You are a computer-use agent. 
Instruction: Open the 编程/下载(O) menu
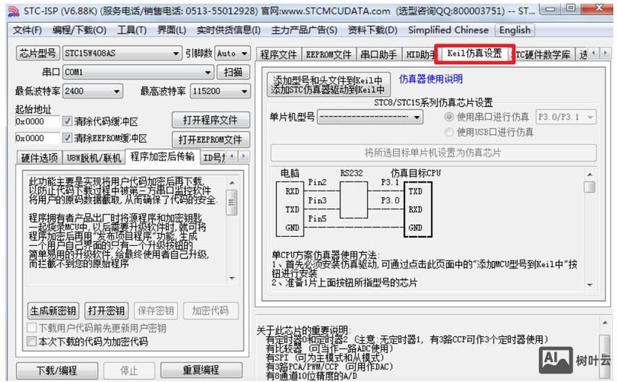[79, 31]
